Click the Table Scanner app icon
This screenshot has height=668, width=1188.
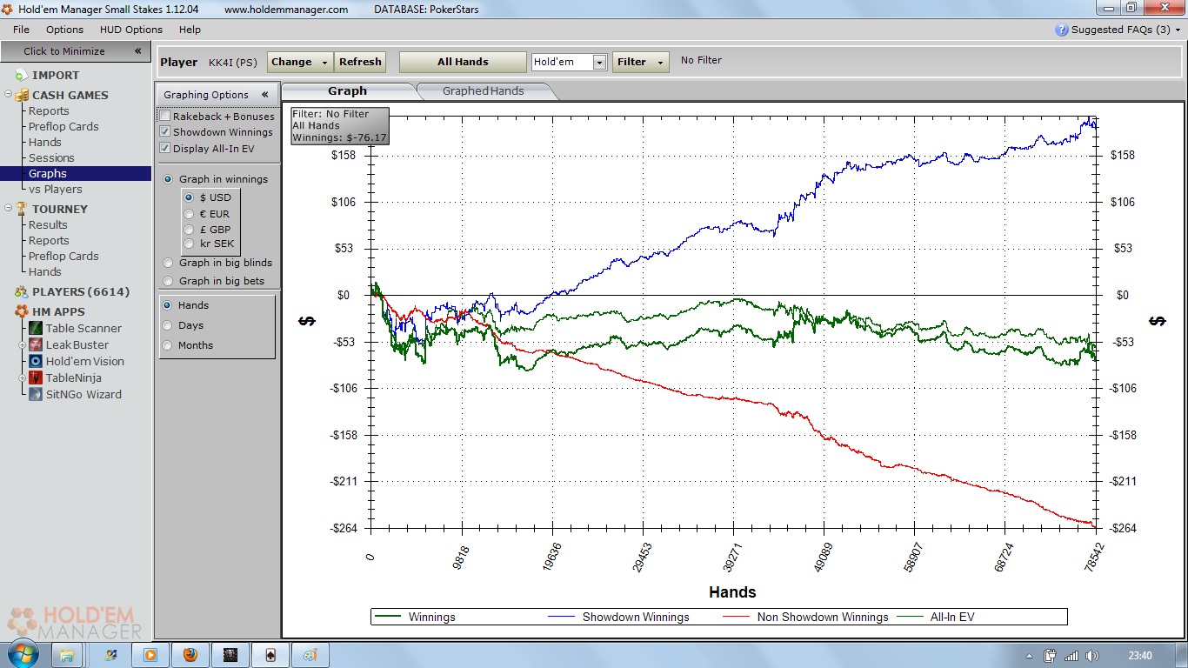(36, 328)
